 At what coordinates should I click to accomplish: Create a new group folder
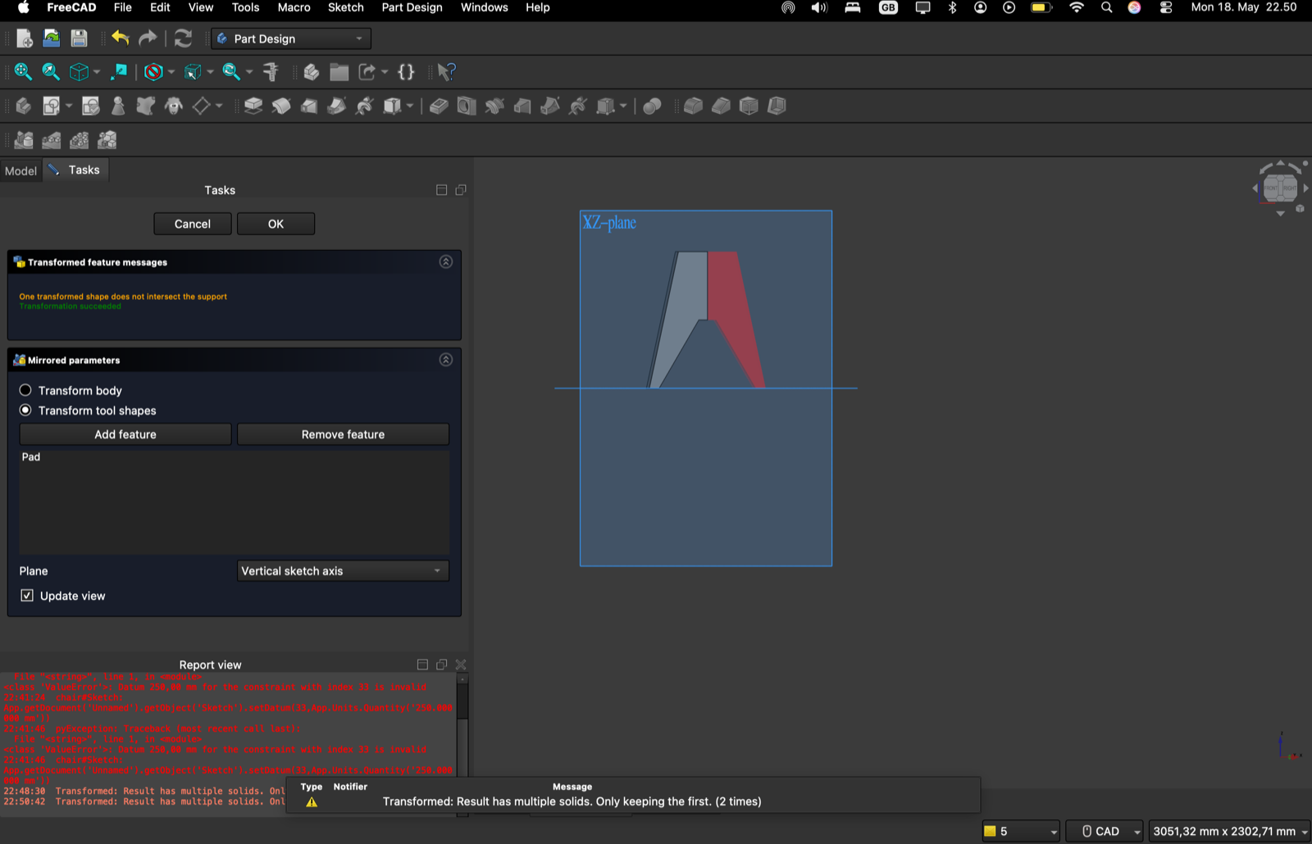click(x=339, y=72)
